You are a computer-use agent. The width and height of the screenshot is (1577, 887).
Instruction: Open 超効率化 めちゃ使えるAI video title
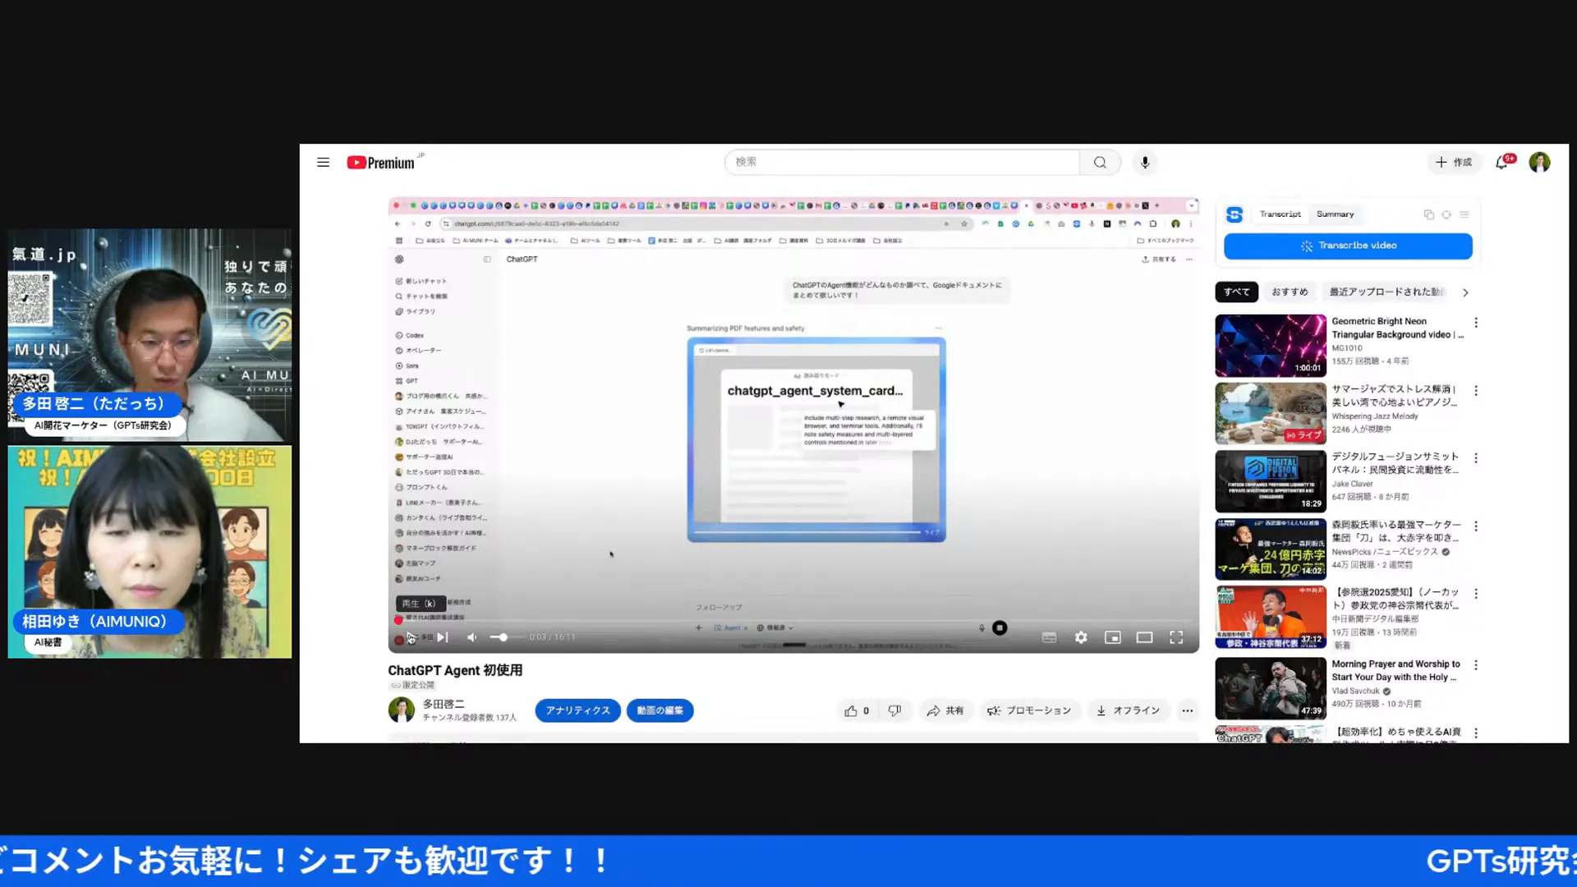1396,733
